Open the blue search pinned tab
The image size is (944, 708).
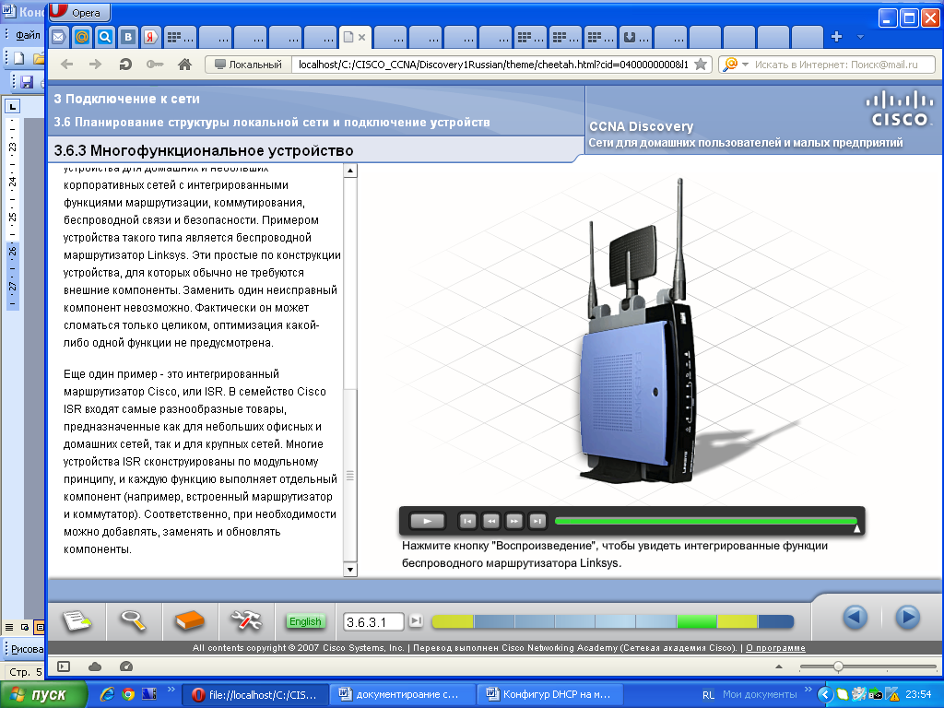(105, 37)
